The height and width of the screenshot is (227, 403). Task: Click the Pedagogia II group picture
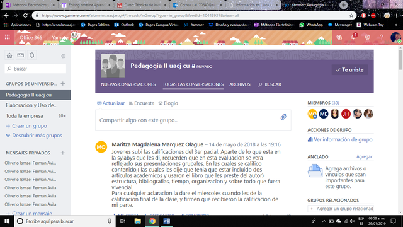[113, 66]
